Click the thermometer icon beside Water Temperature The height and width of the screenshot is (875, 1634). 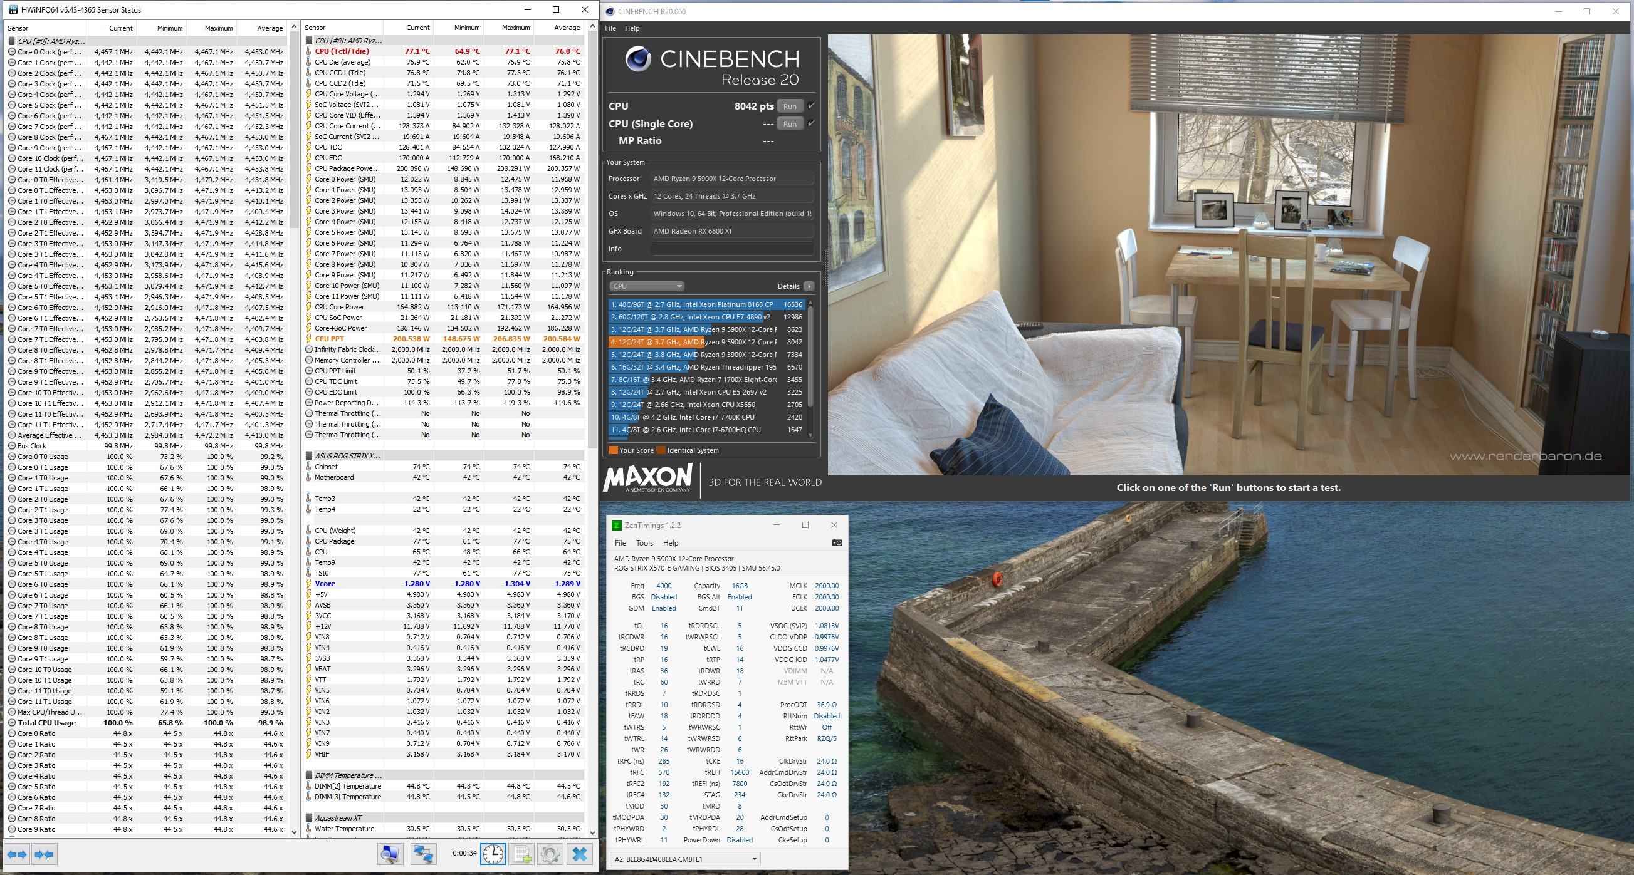[x=309, y=829]
